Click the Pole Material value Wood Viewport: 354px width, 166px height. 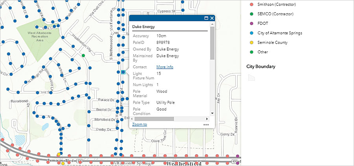pyautogui.click(x=162, y=91)
